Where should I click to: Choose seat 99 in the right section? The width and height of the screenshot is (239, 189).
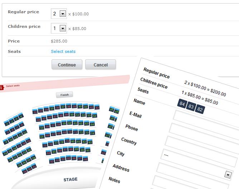(x=112, y=109)
